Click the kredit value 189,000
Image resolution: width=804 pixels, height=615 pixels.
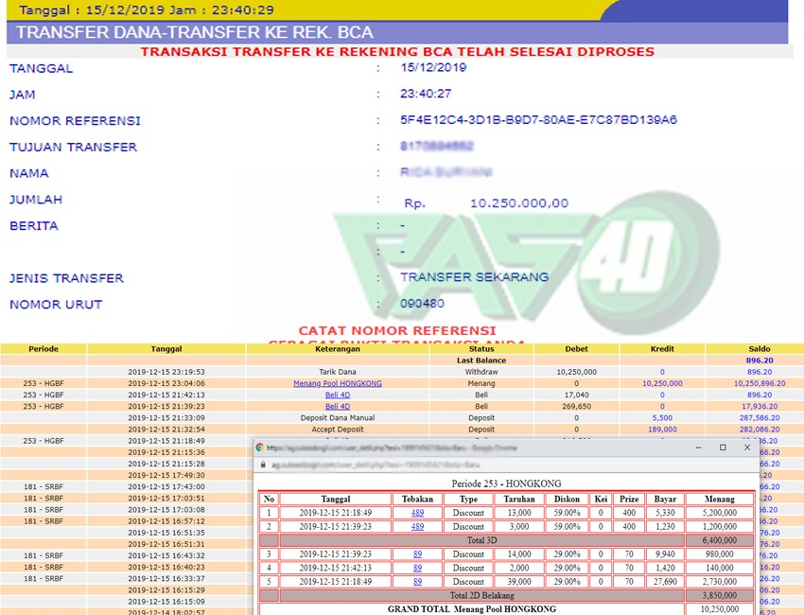tap(662, 430)
